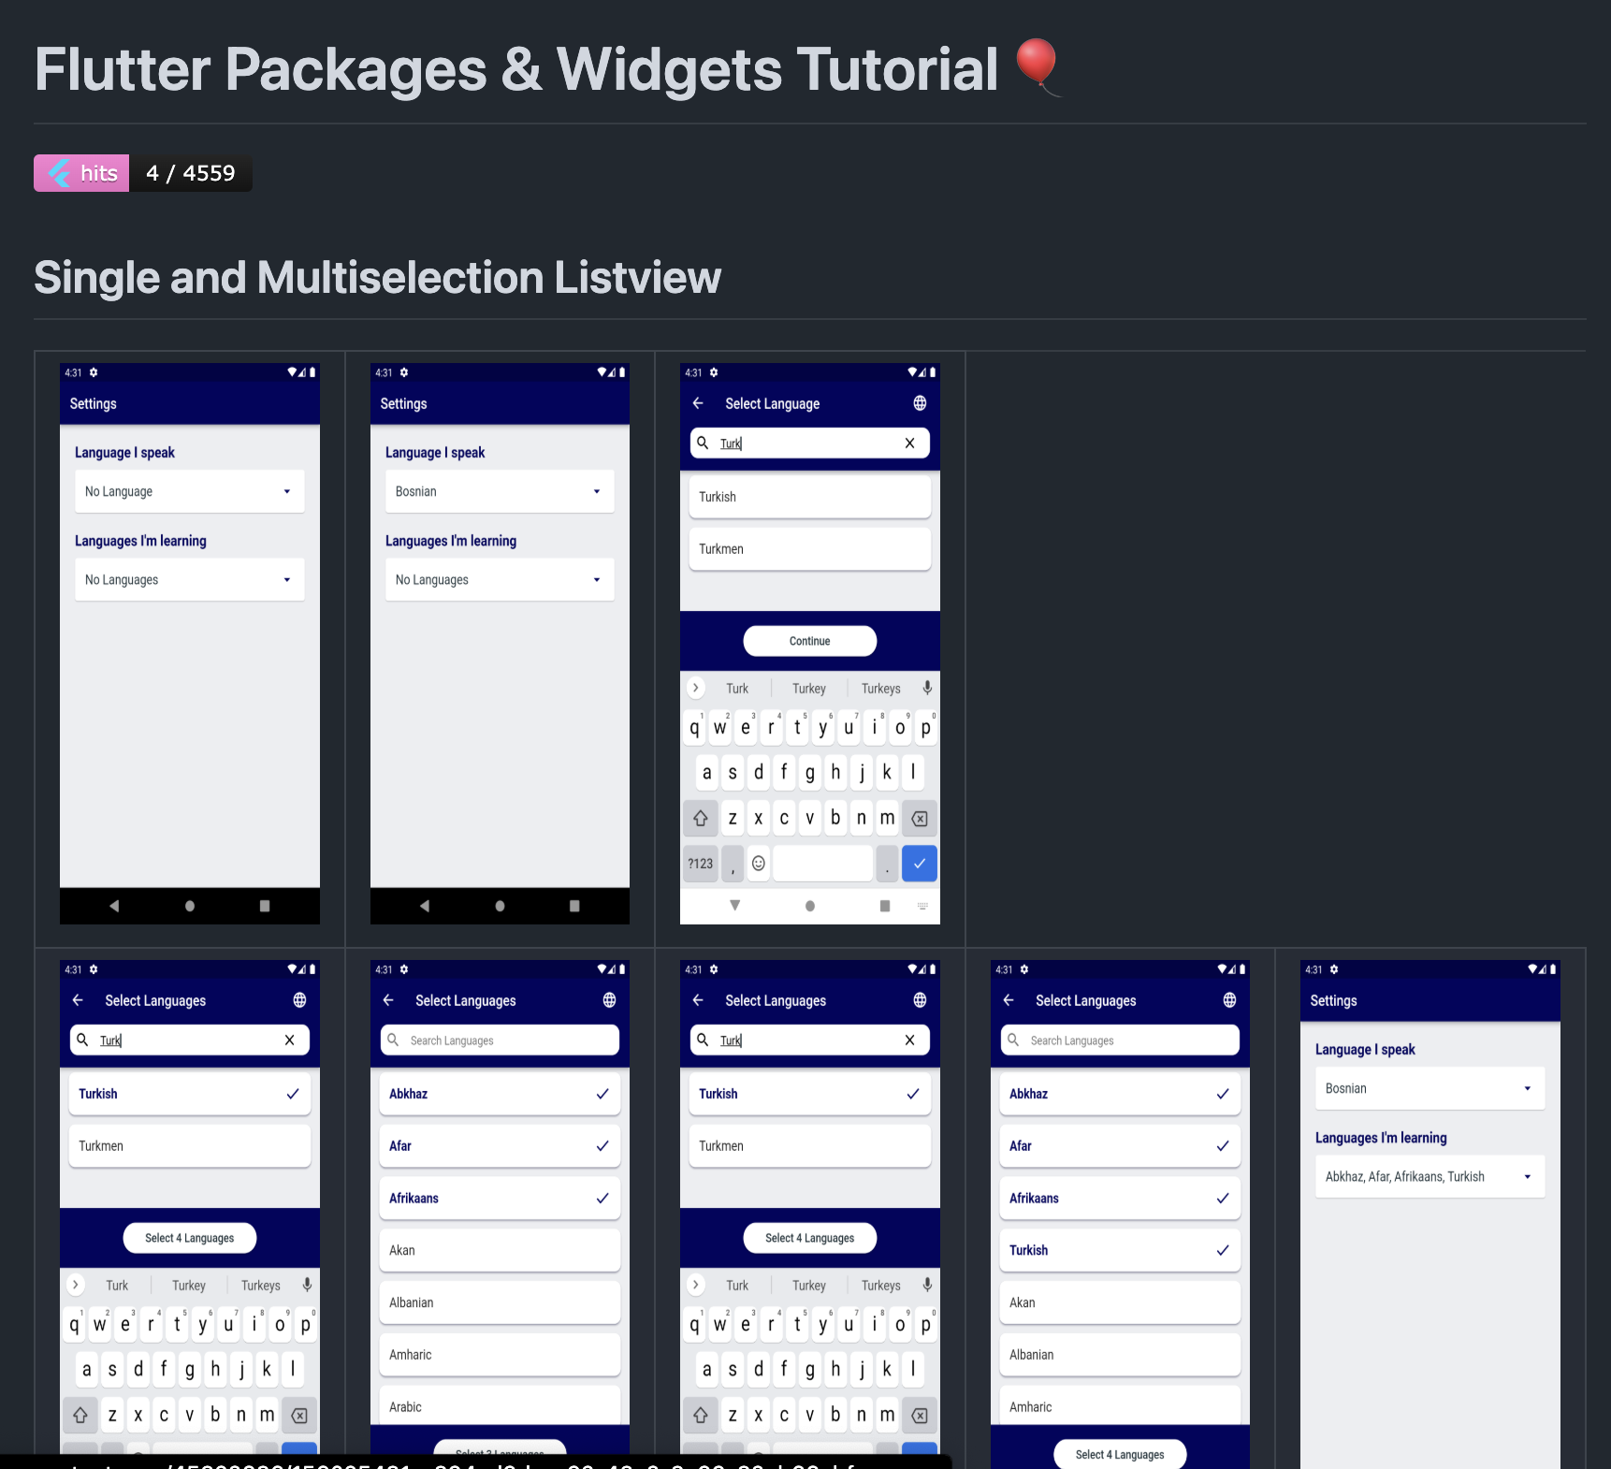Tap the blue checkmark enter key beside the period key
The image size is (1611, 1469).
coord(919,864)
